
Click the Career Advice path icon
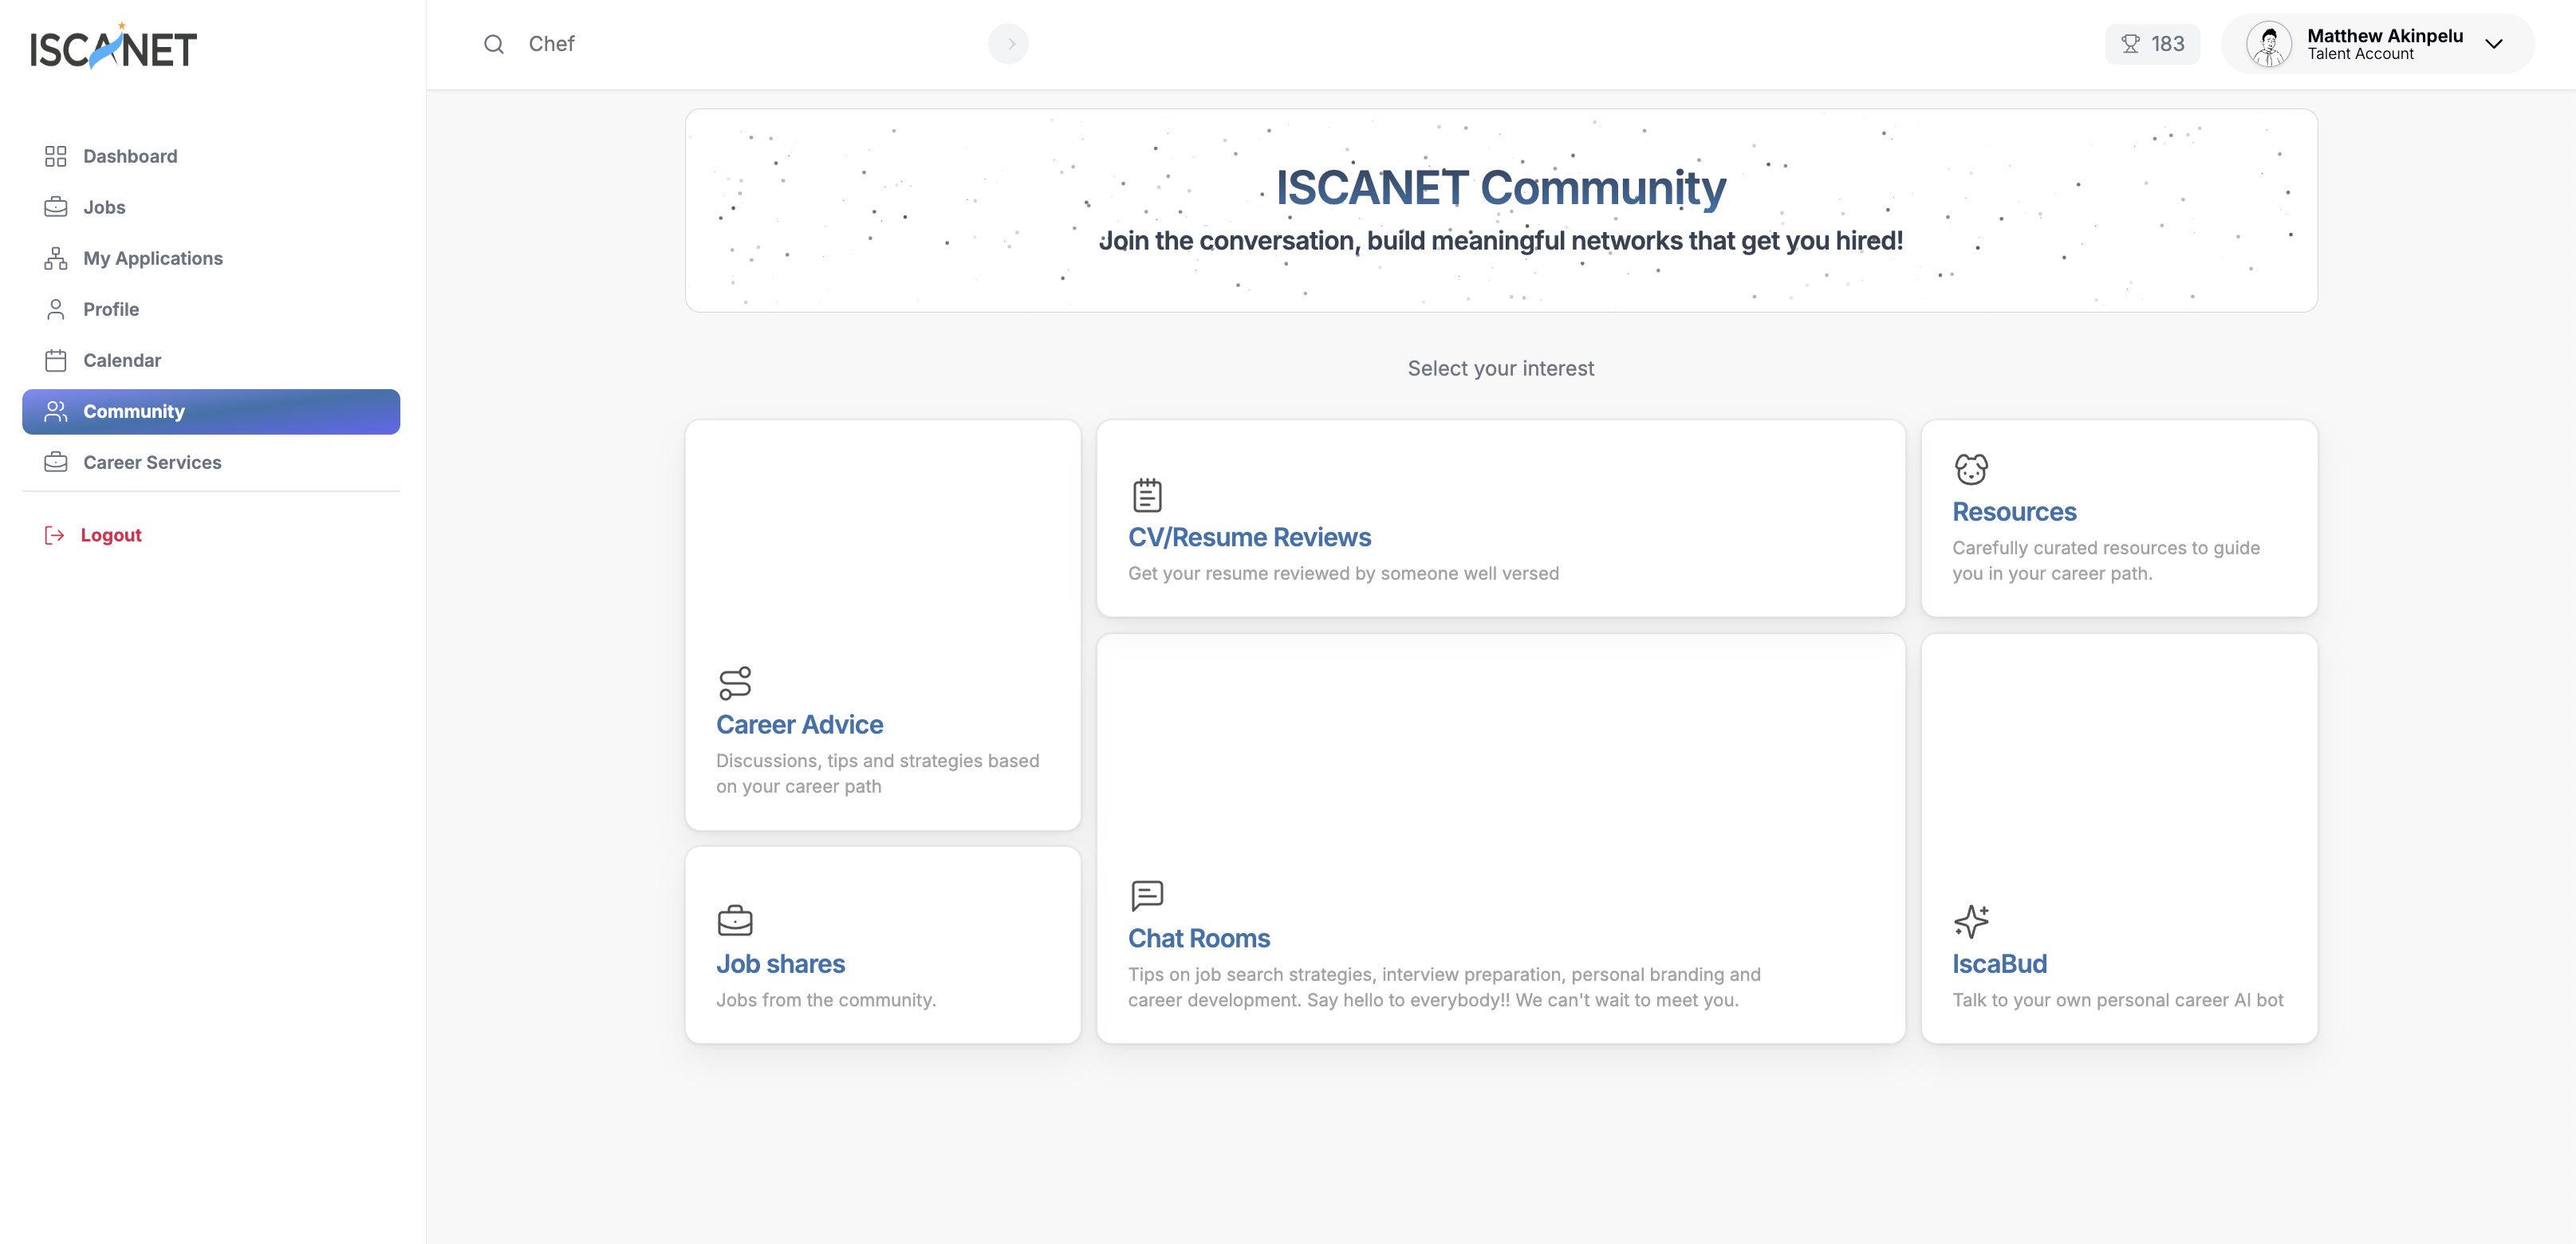(x=735, y=683)
